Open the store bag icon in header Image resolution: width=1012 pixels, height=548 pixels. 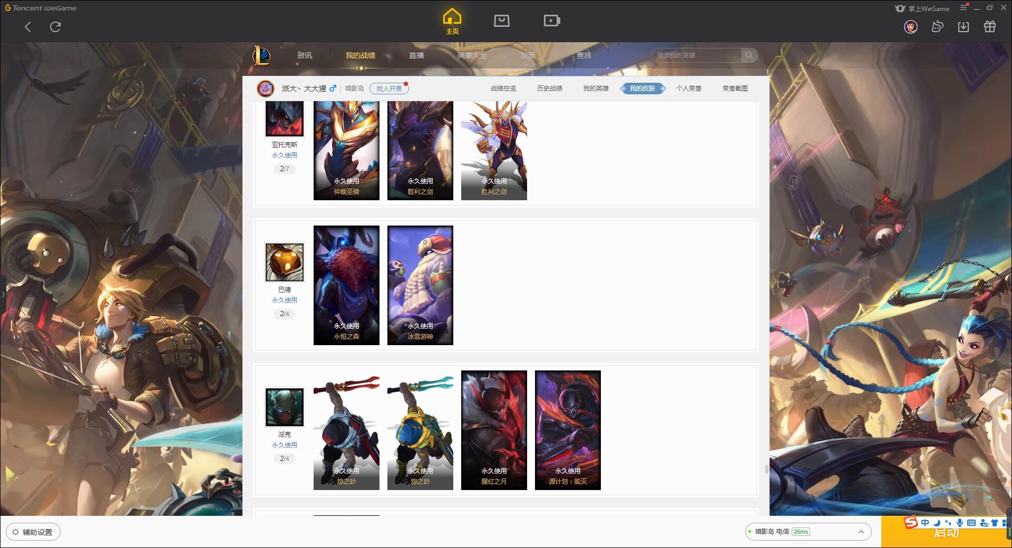[501, 21]
